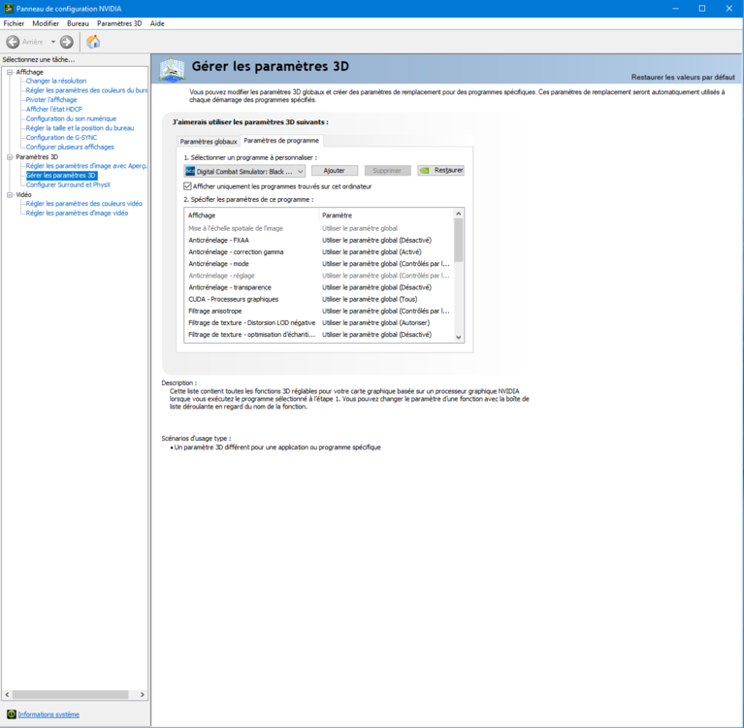The image size is (744, 728).
Task: Select 'CUDA - Processeurs graphiques' setting value
Action: (x=370, y=299)
